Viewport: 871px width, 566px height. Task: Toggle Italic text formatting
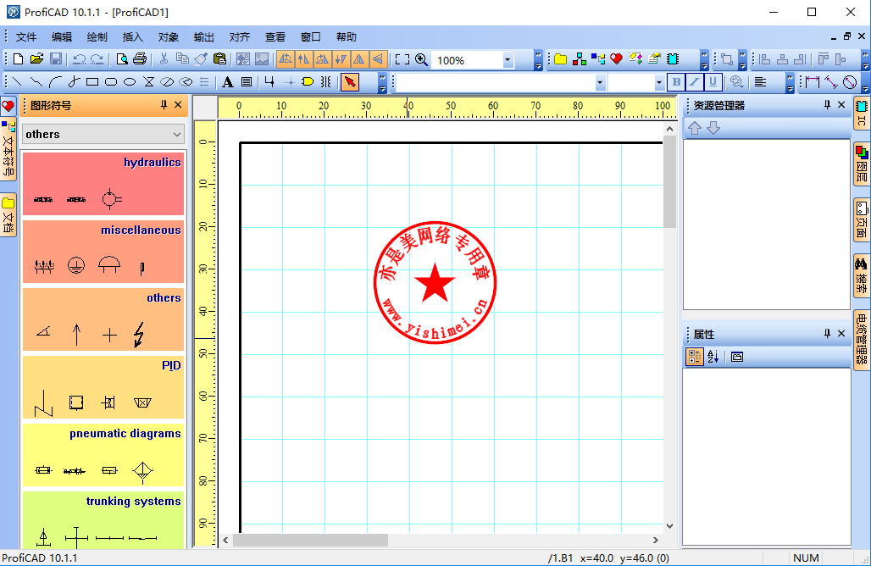695,82
